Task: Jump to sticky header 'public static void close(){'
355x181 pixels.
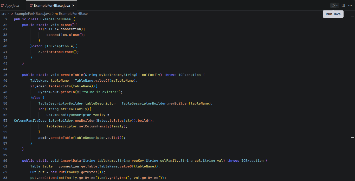Action: [50, 25]
